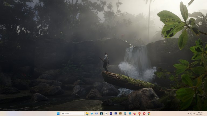Open the Windows Start menu
Screen dimensions: 207x116
tap(58, 114)
